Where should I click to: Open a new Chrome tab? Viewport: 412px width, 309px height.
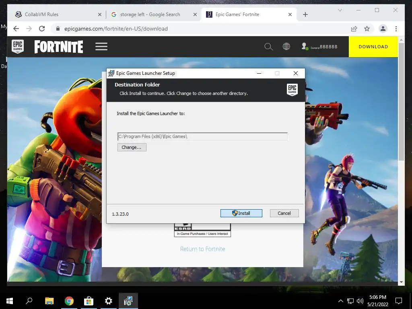305,14
